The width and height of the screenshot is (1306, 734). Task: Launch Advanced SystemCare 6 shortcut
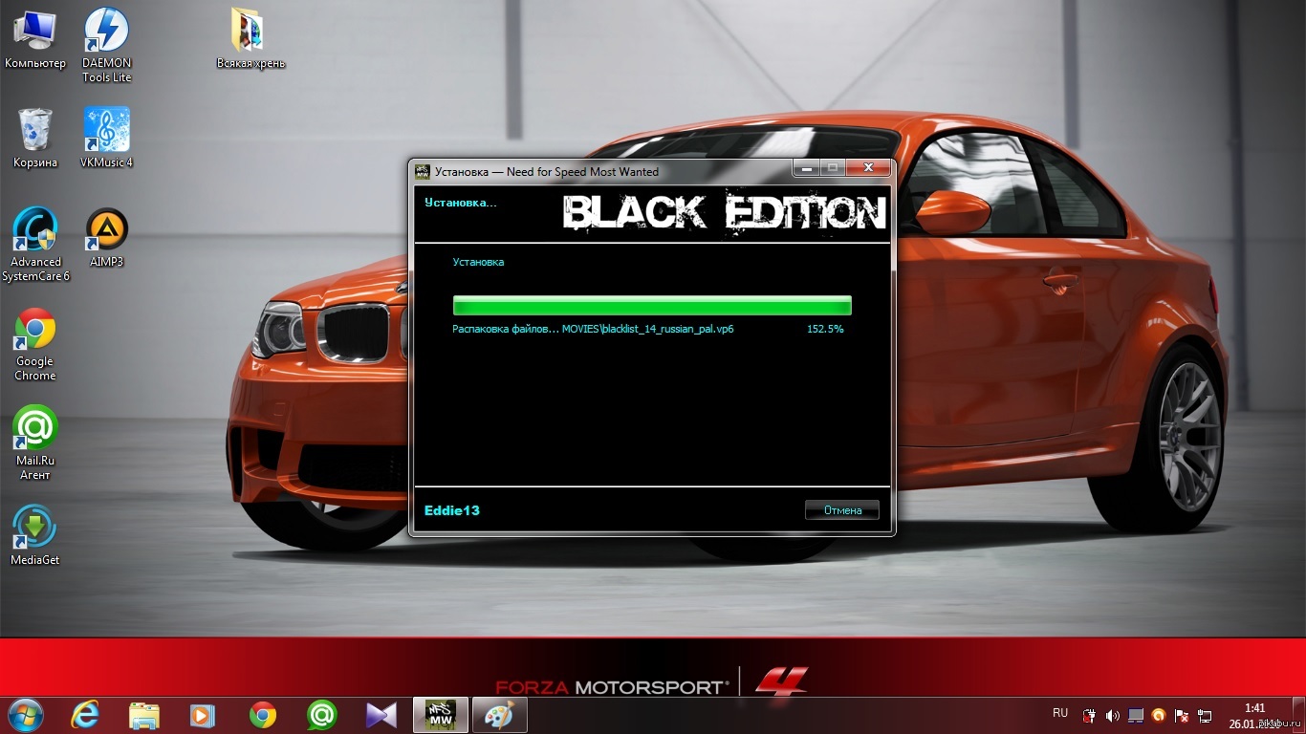tap(35, 245)
